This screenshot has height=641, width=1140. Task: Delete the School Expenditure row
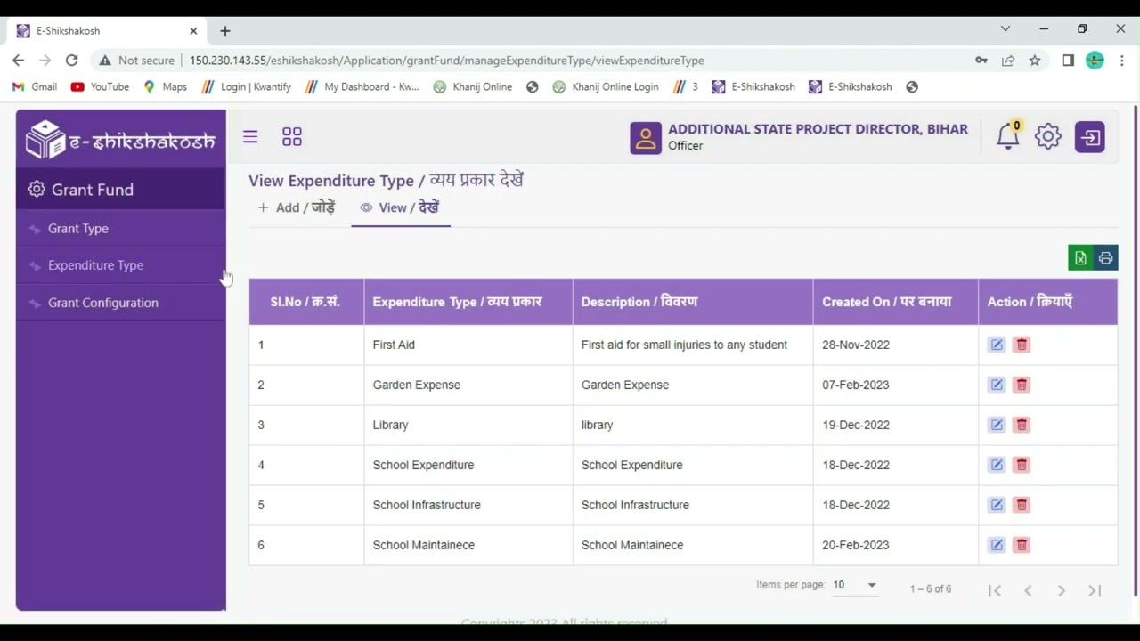[x=1022, y=465]
